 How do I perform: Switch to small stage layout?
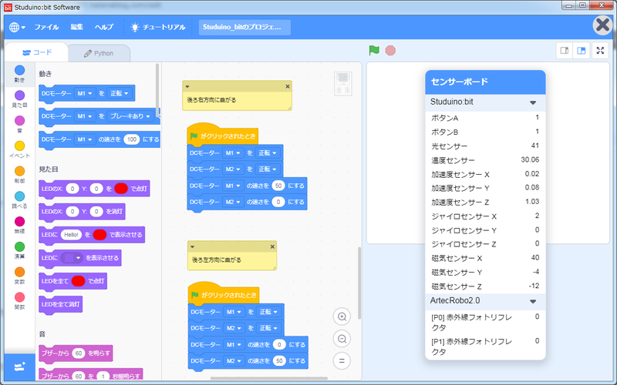tap(565, 51)
